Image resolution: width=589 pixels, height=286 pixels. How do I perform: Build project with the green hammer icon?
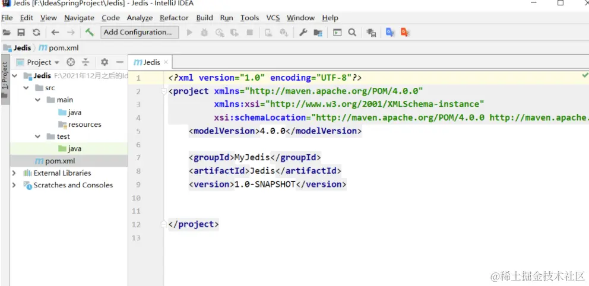click(x=90, y=32)
